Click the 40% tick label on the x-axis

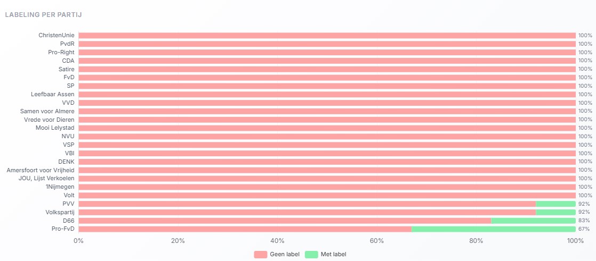point(277,241)
